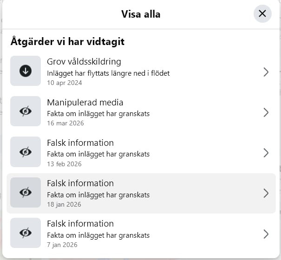281x260 pixels.
Task: Close the Visa alla dialog
Action: click(x=262, y=14)
